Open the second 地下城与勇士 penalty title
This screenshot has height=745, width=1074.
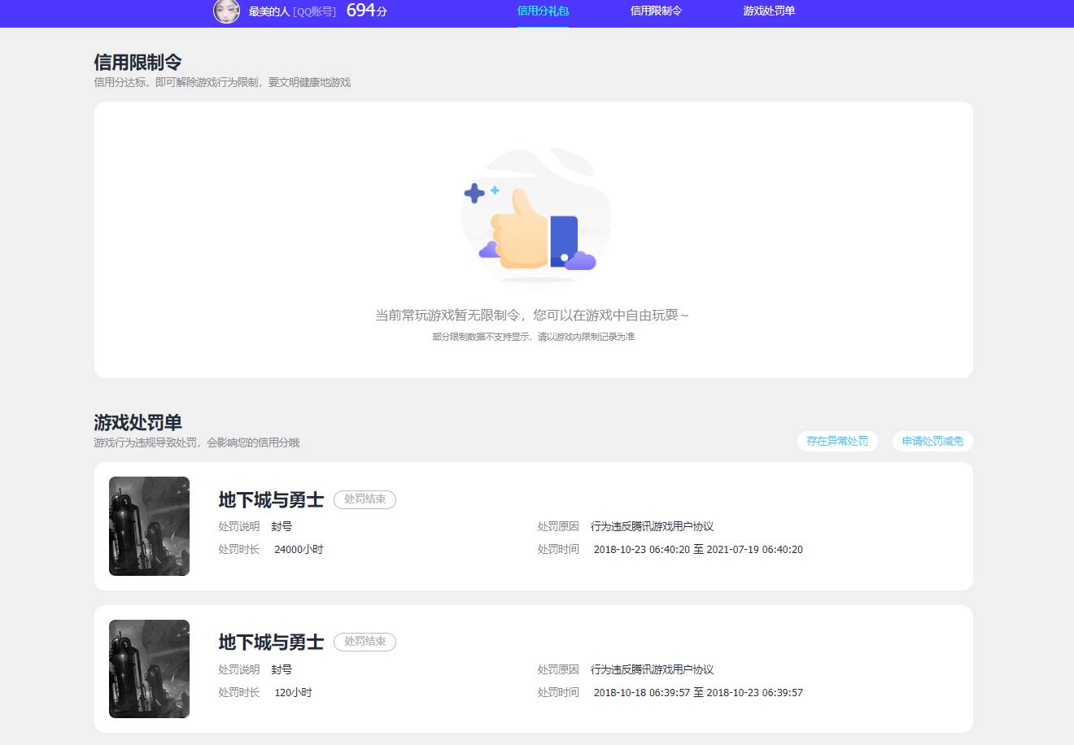coord(271,642)
